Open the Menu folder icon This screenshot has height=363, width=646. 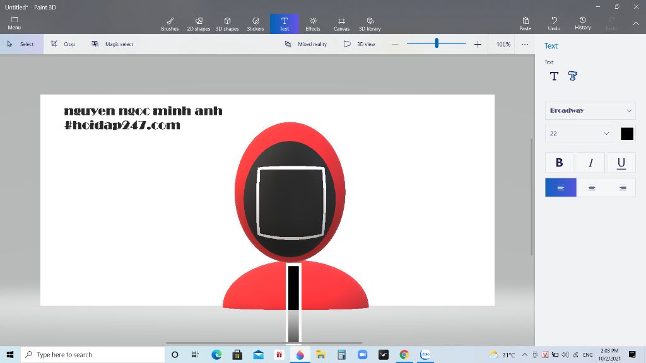[x=14, y=23]
